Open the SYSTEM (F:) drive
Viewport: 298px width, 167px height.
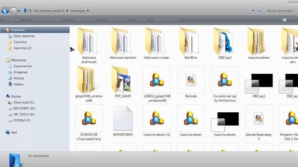(x=22, y=121)
